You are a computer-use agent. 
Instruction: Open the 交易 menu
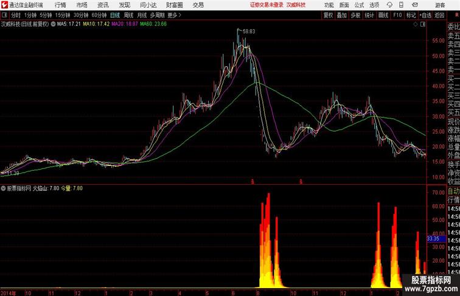[x=198, y=5]
